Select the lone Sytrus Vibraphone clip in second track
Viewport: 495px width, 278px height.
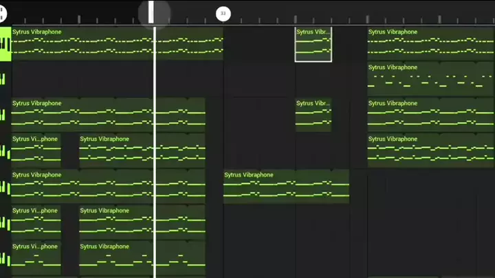coord(430,79)
